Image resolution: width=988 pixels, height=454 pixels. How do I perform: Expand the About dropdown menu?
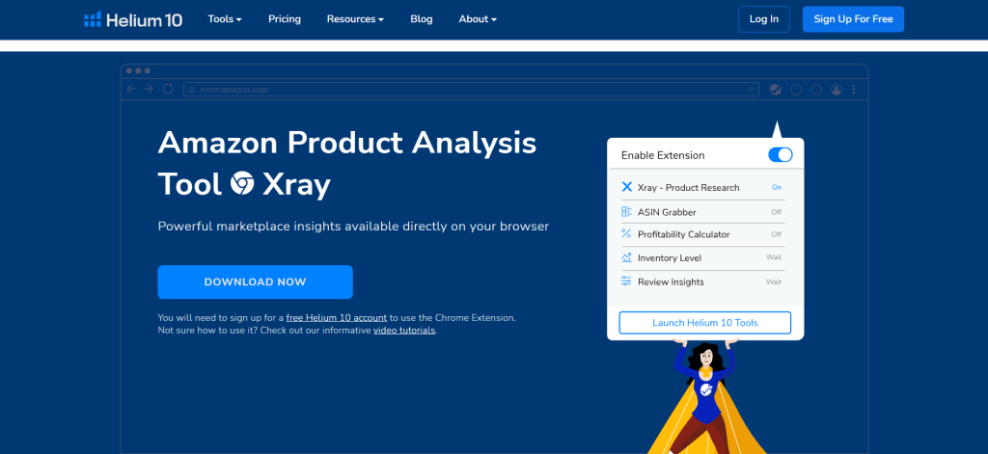pyautogui.click(x=478, y=19)
